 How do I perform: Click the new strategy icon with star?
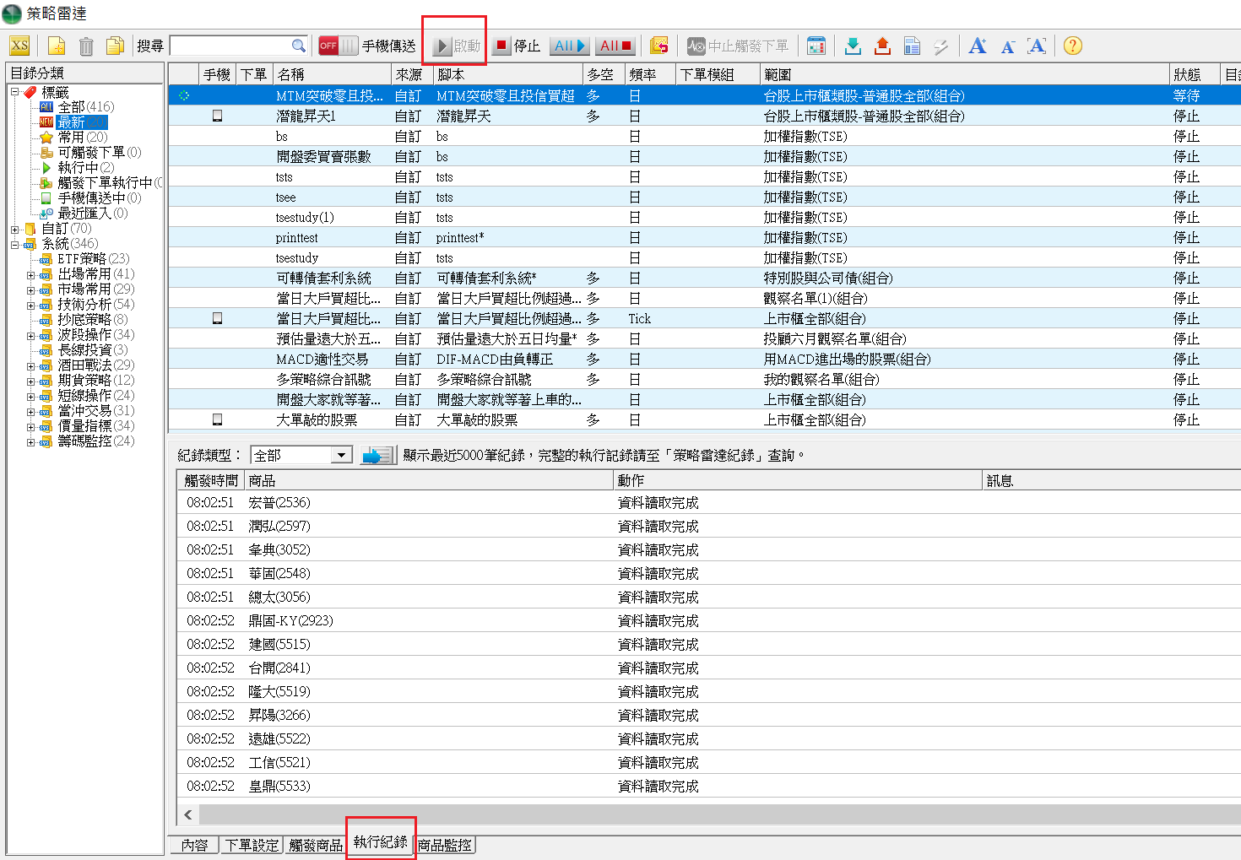click(57, 46)
